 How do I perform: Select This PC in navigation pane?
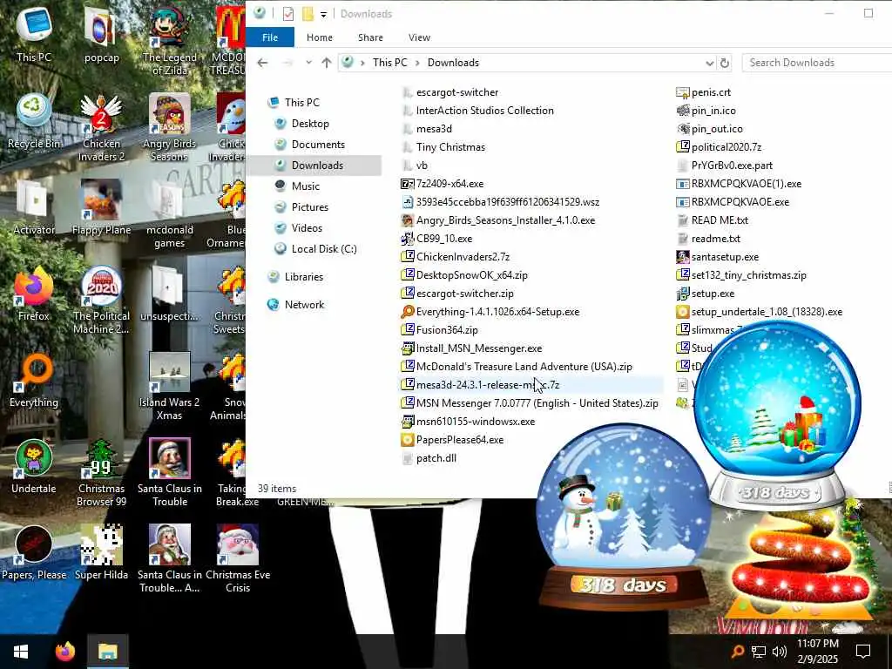(x=302, y=103)
